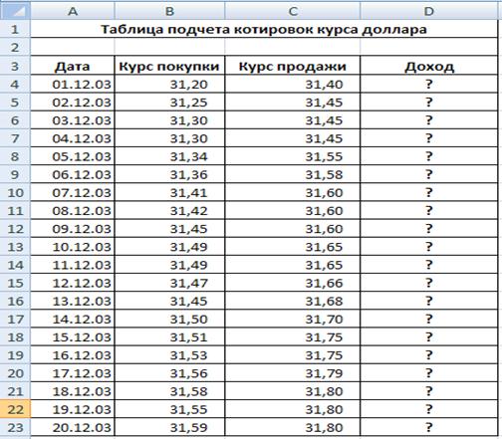
Task: Click sell rate 31,55 in row 8
Action: [x=293, y=156]
